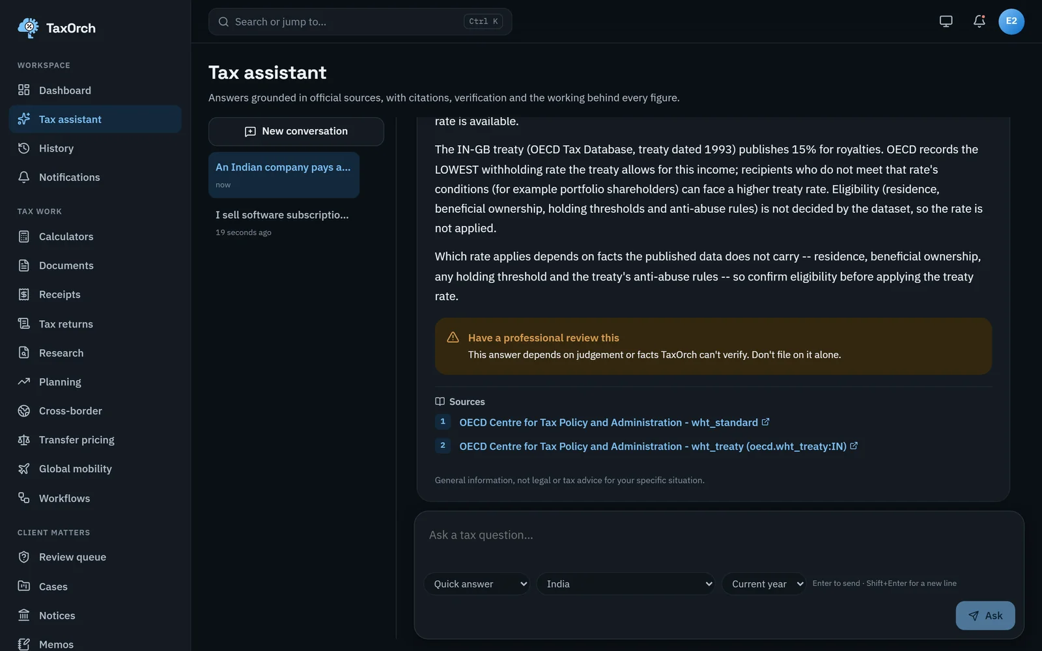Go to Tax assistant menu item
This screenshot has height=651, width=1042.
pyautogui.click(x=95, y=119)
